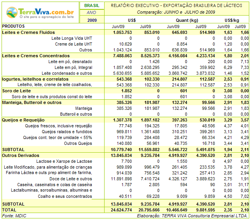Screen dimensions: 252x220
Task: Click 'Leite Modificado, para alimentação de crianças' label
Action: 48,167
